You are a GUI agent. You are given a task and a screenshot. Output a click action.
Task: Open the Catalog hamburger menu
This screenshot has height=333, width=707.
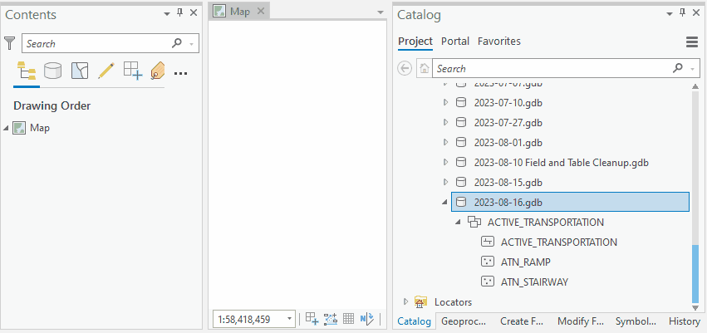692,42
